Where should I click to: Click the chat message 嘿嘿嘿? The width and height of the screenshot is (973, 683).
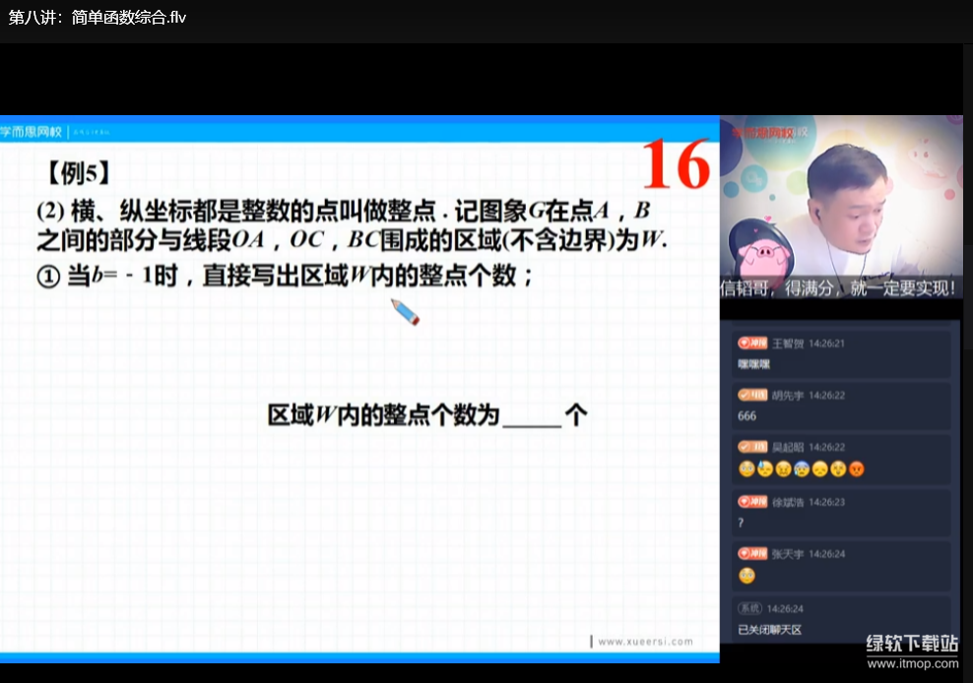tap(753, 364)
